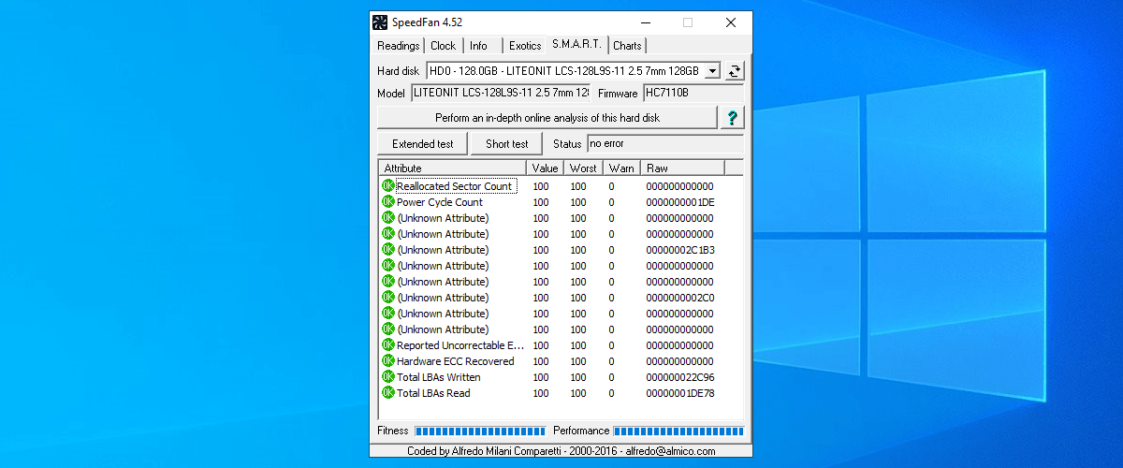1123x468 pixels.
Task: Click raw value 0000000002C0
Action: click(x=679, y=298)
